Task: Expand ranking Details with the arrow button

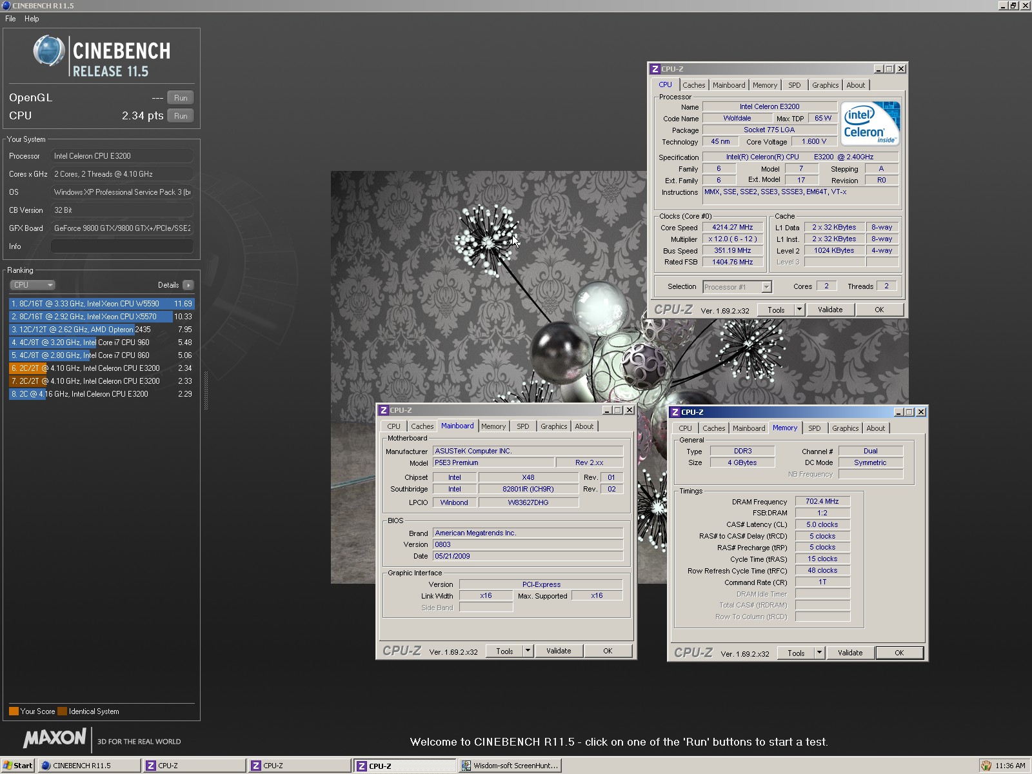Action: coord(188,285)
